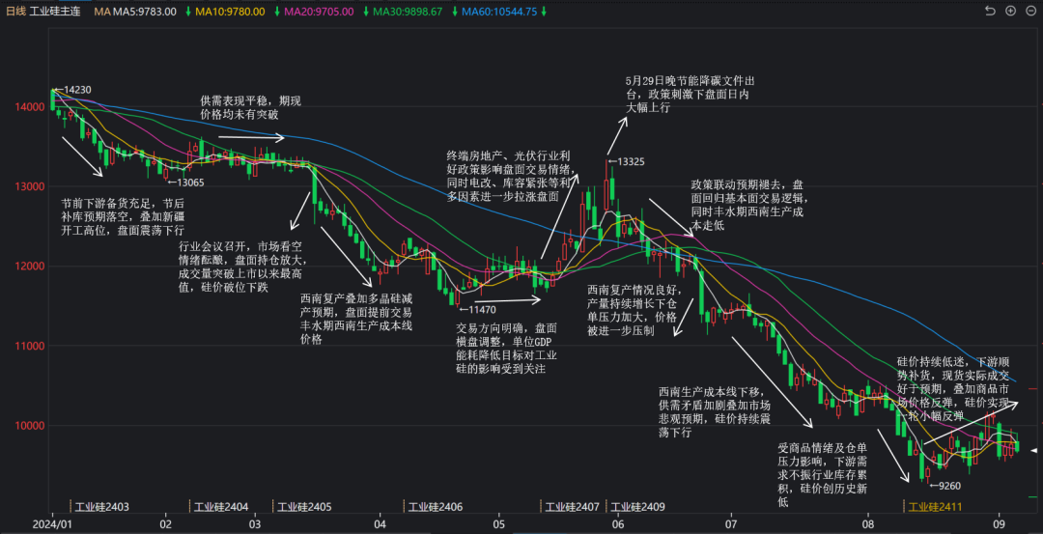Viewport: 1043px width, 534px height.
Task: Click the white current-price pointer on right axis
Action: click(1033, 450)
